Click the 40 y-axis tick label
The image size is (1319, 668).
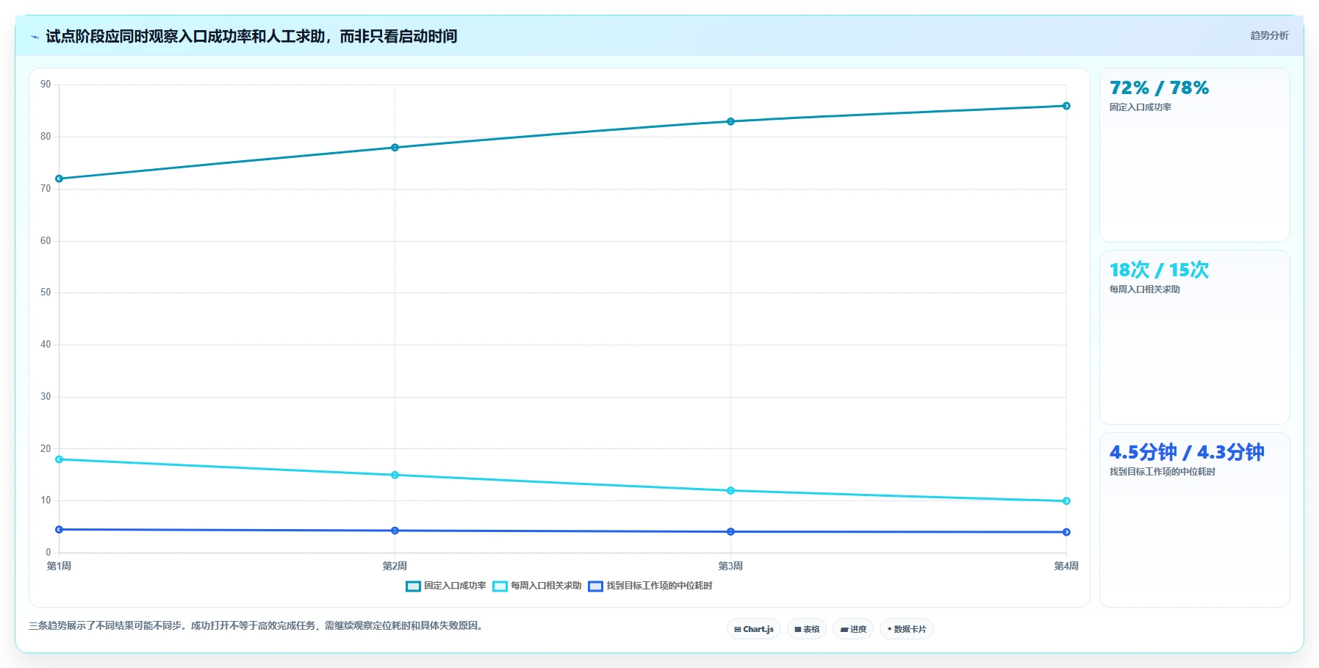point(46,345)
